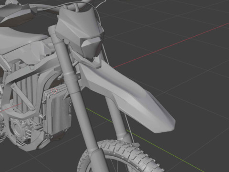Click the 3D cursor on the finned box

[54, 90]
